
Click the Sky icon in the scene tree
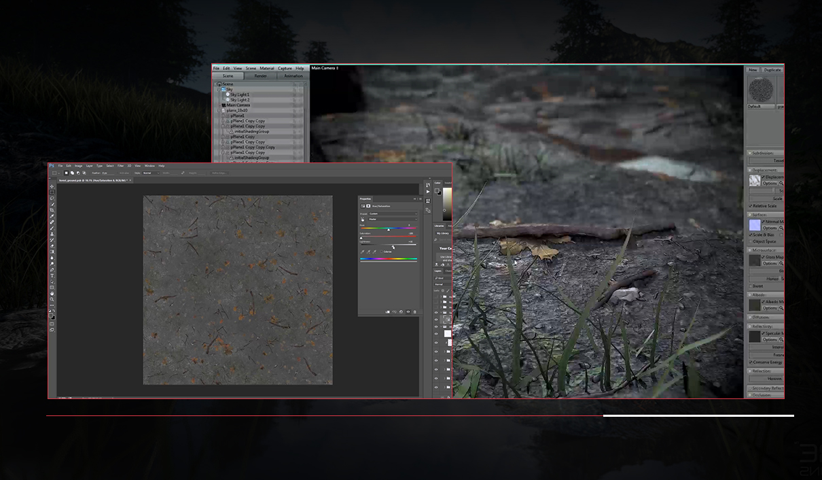tap(224, 89)
